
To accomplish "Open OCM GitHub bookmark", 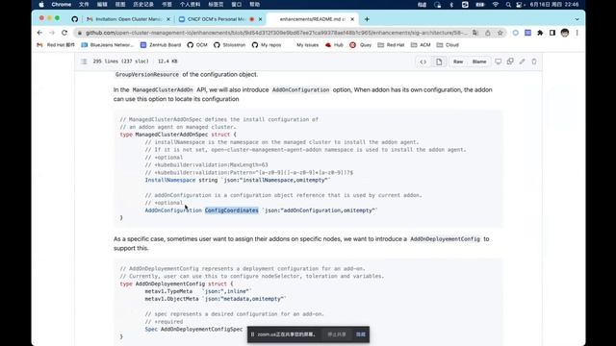I will point(197,45).
